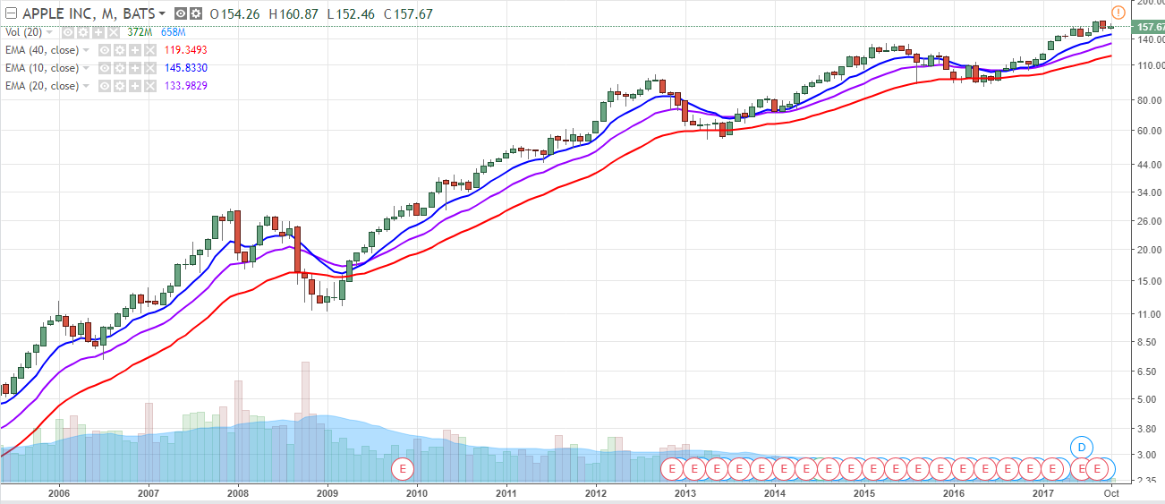The image size is (1165, 504).
Task: Open the blue D dividend marker
Action: coord(1082,446)
